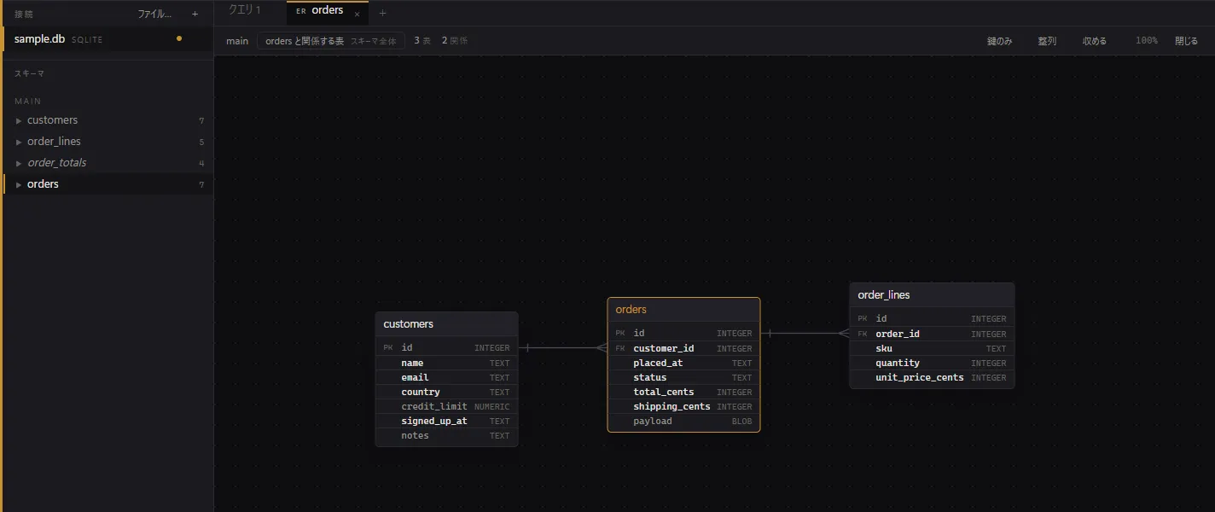This screenshot has height=512, width=1215.
Task: Expand the order_totals view in the sidebar
Action: [x=19, y=163]
